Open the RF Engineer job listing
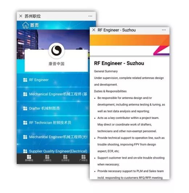 [x=53, y=80]
